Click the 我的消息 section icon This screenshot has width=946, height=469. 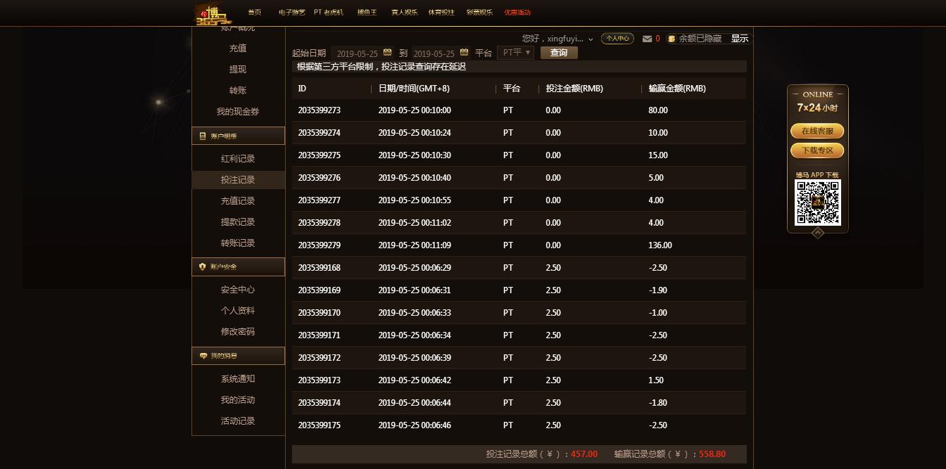tap(203, 356)
